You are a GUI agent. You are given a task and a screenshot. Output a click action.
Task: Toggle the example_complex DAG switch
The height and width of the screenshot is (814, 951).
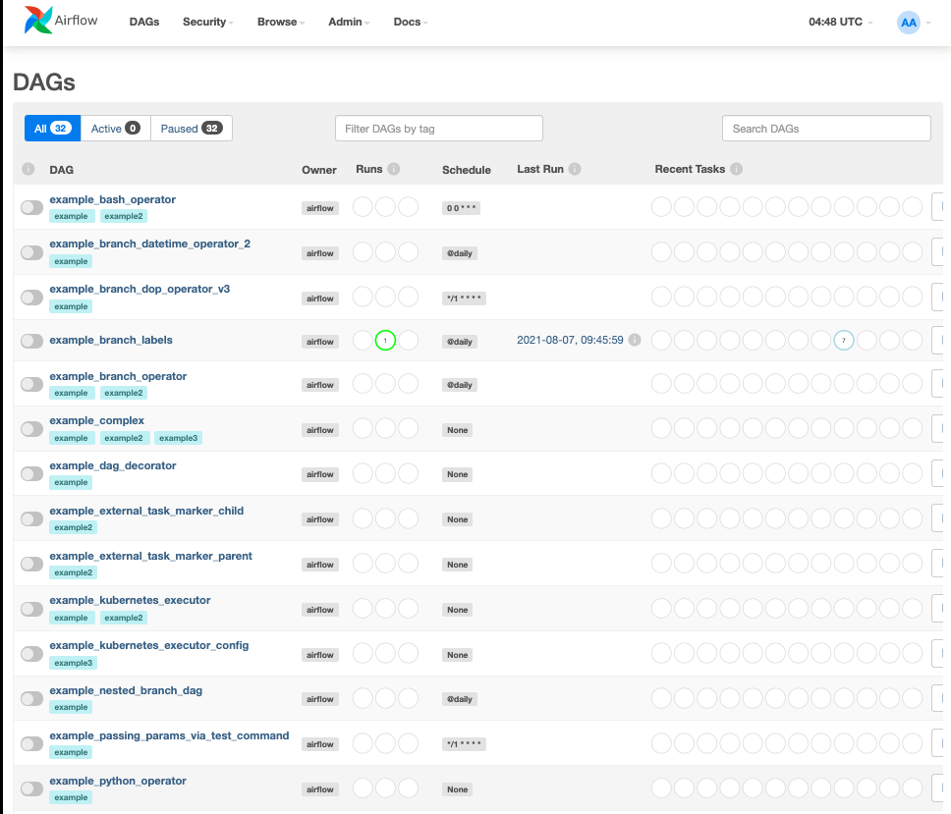click(x=32, y=429)
